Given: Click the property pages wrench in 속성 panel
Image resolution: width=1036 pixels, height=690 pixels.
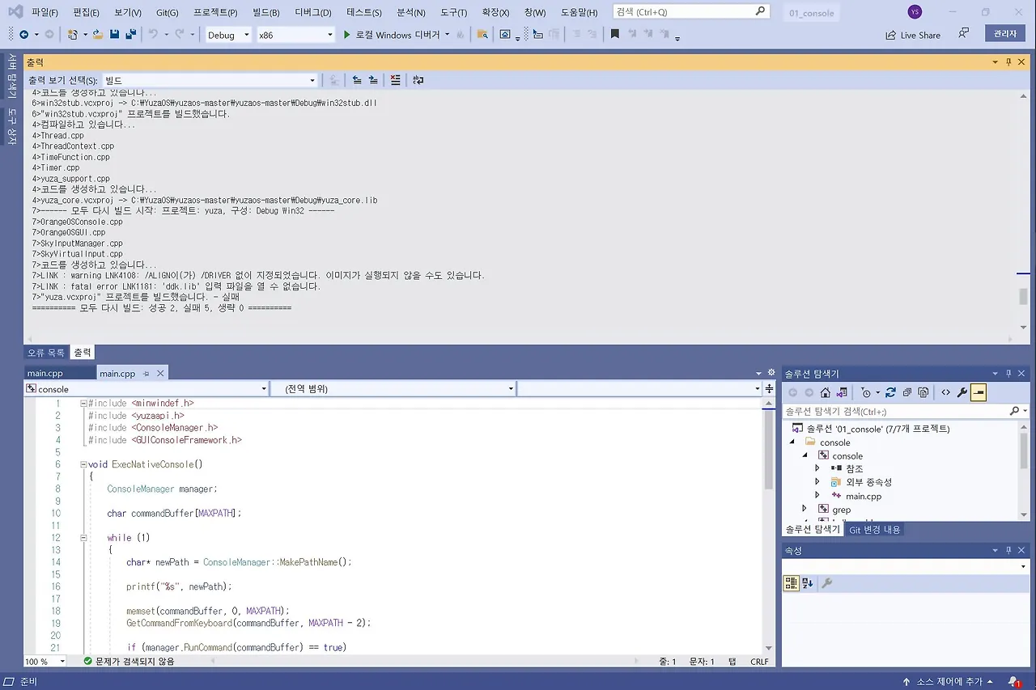Looking at the screenshot, I should [827, 583].
